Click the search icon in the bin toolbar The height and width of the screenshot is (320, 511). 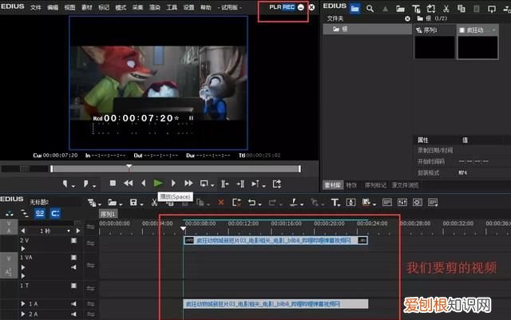pos(371,7)
